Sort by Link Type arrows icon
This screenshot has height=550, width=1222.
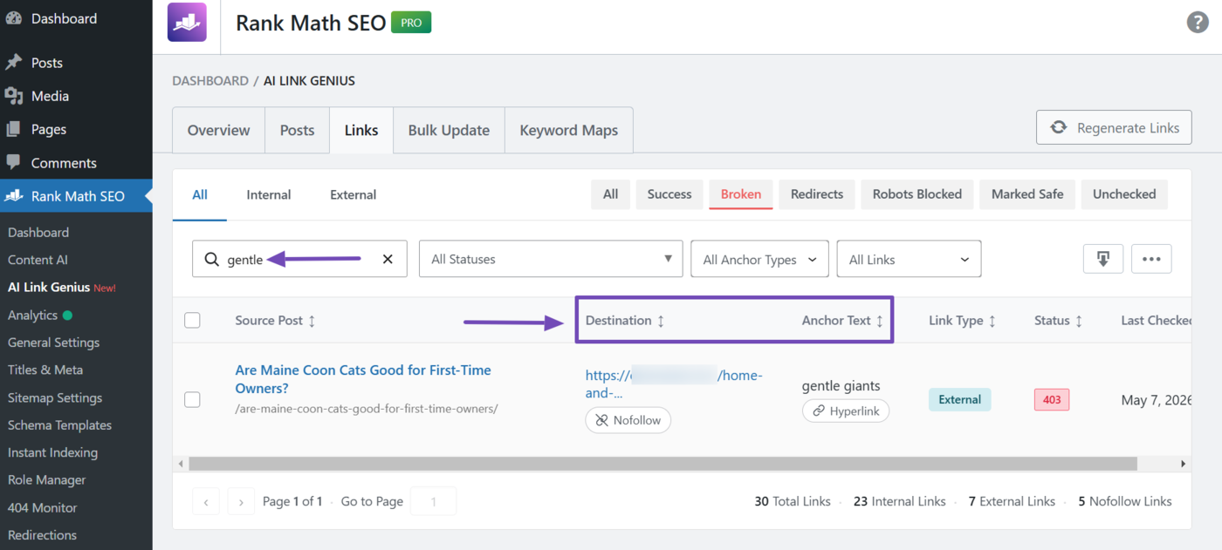(x=992, y=321)
